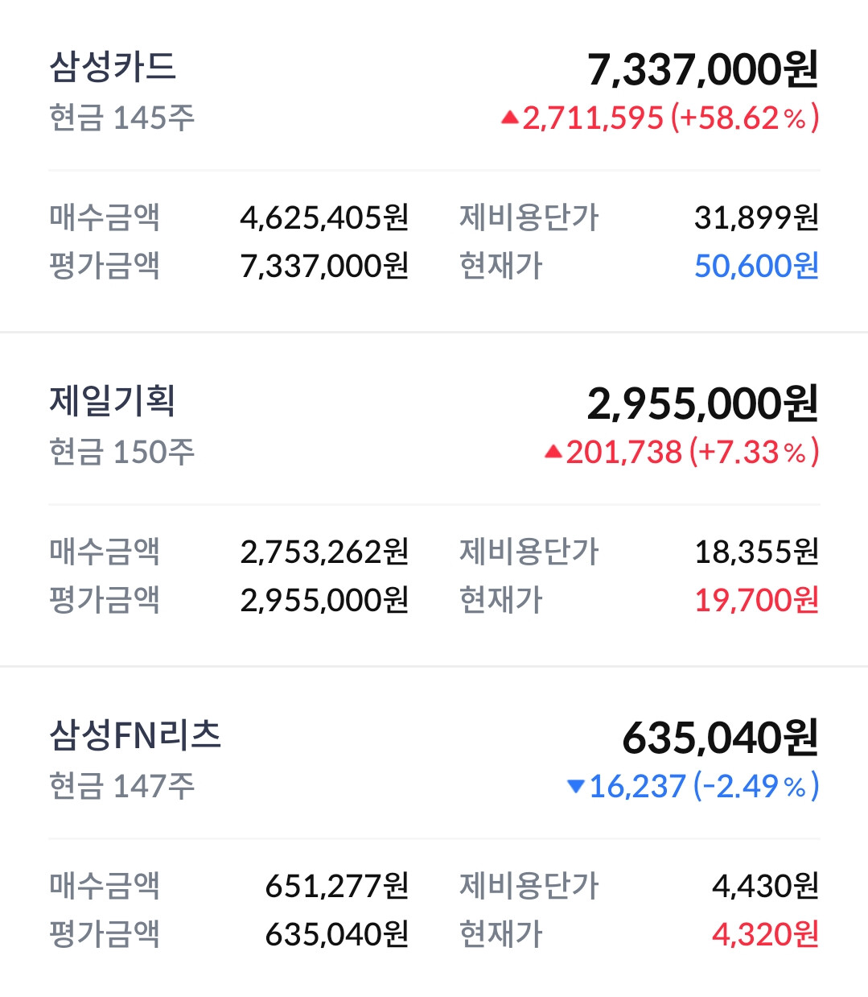Image resolution: width=868 pixels, height=997 pixels.
Task: Click the red up-triangle for 제일기획
Action: tap(553, 453)
